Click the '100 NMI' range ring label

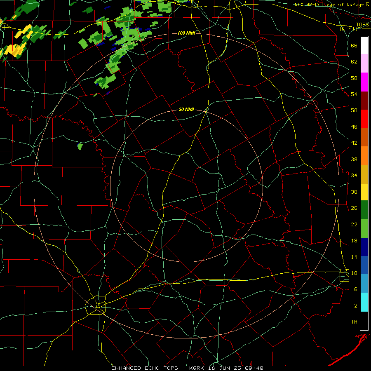point(186,33)
